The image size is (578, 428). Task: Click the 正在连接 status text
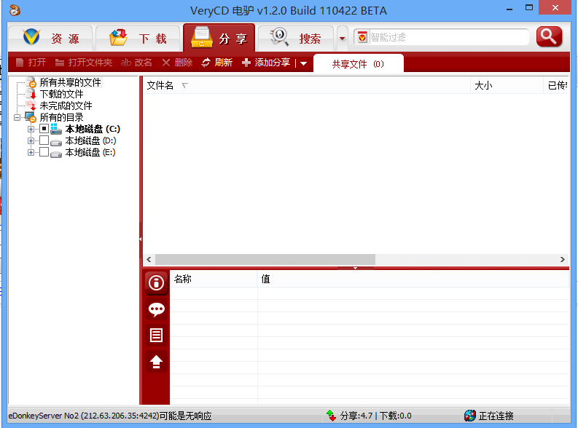pos(496,416)
